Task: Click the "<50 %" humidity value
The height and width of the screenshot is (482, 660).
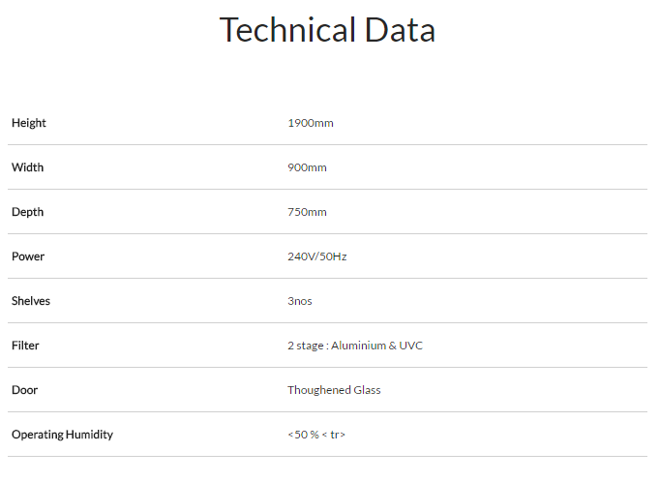Action: [304, 435]
